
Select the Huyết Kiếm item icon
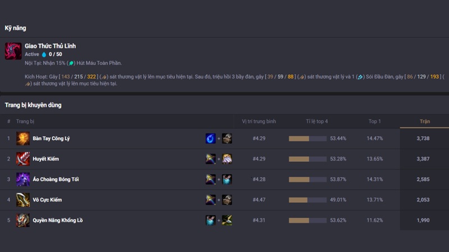[23, 159]
